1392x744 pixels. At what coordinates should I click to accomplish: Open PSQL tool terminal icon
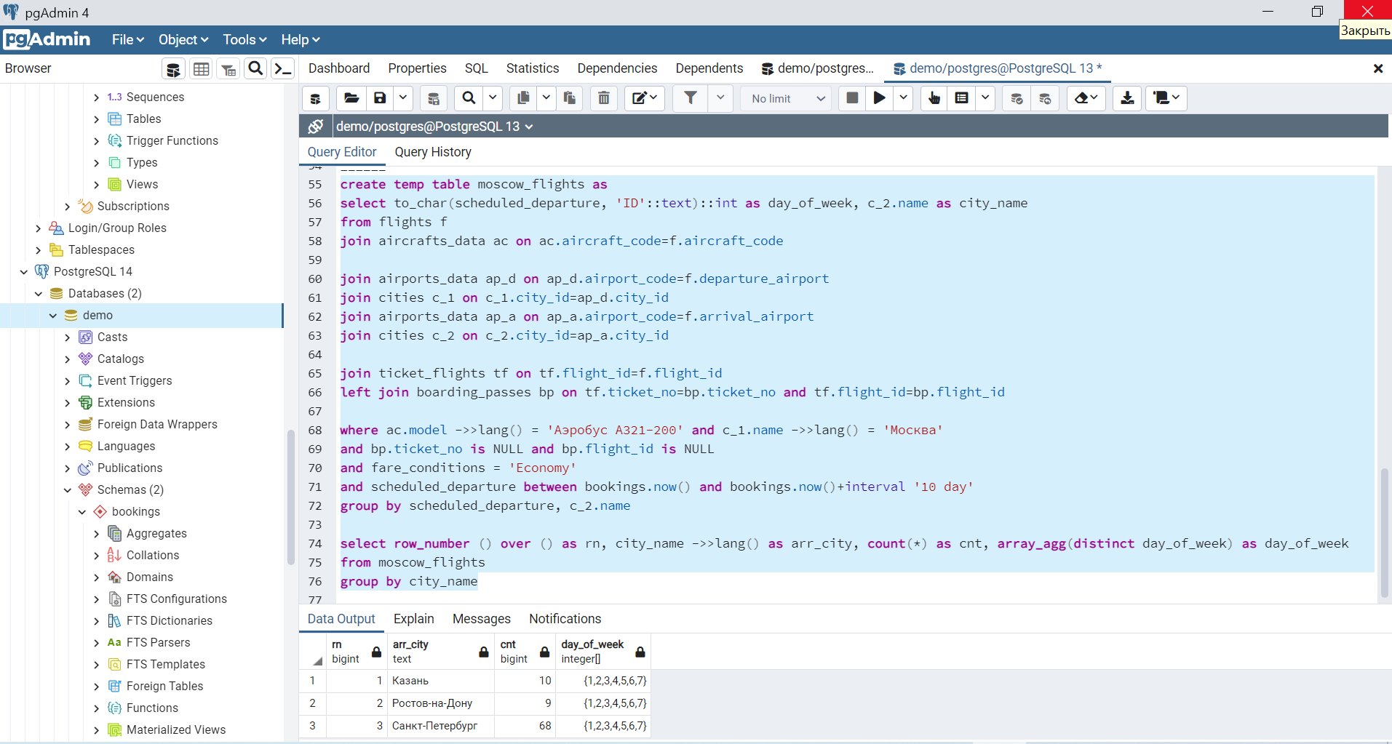click(282, 69)
